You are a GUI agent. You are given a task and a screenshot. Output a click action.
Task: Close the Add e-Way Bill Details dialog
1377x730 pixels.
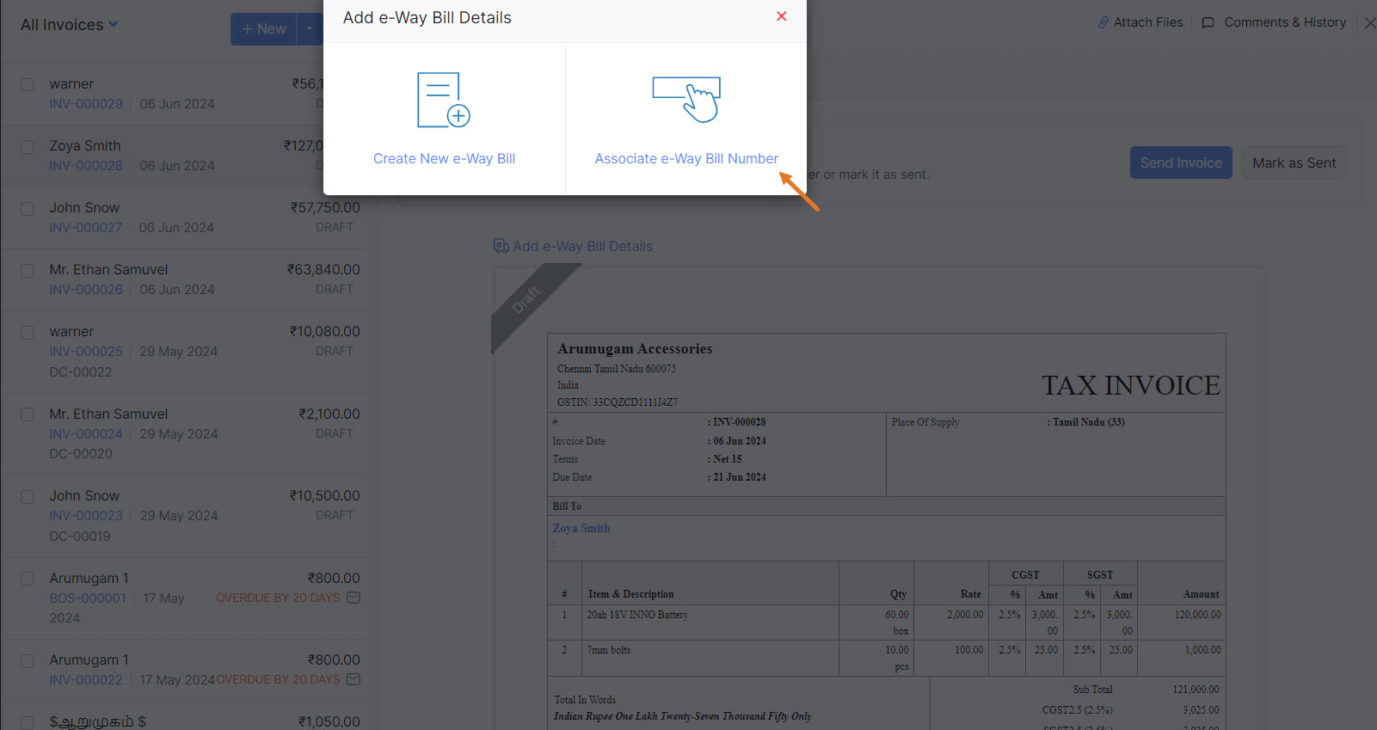781,16
